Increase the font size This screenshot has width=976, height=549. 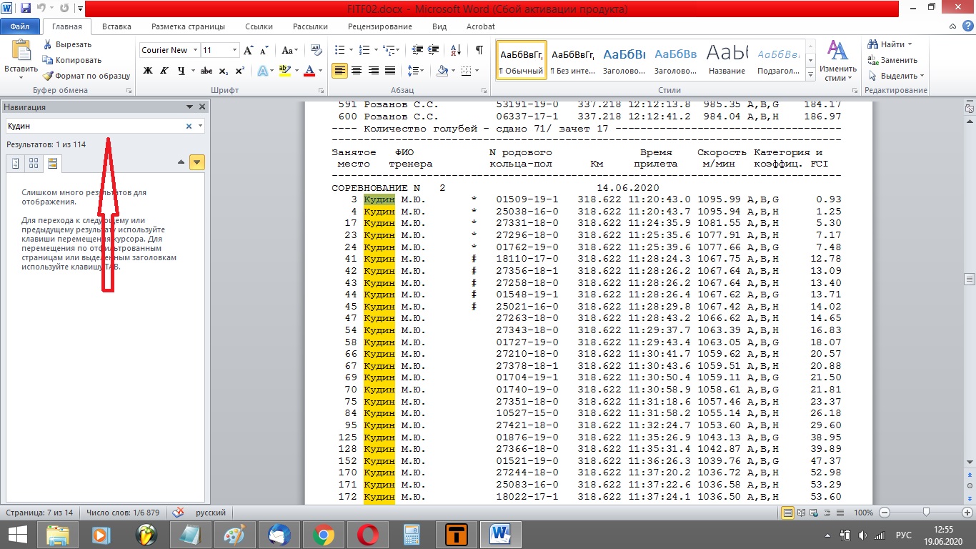pos(249,50)
